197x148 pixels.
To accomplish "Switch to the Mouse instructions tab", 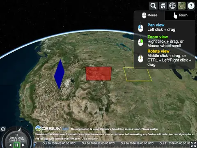I will click(x=149, y=15).
